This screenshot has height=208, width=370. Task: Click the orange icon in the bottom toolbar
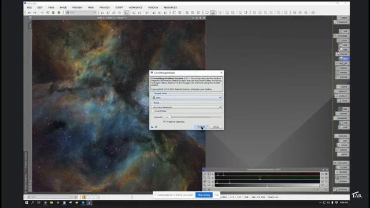tap(83, 197)
